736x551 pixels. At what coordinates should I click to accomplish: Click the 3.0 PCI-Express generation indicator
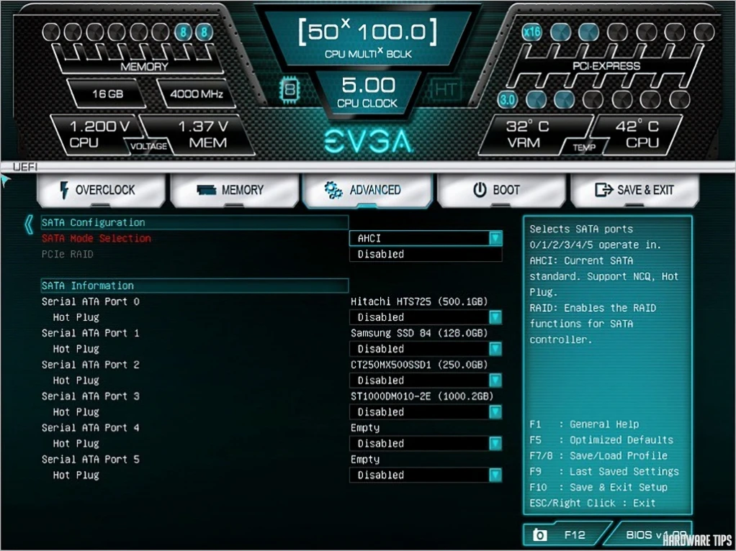pyautogui.click(x=508, y=99)
